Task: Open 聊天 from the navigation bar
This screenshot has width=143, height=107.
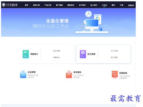Action: [113, 5]
